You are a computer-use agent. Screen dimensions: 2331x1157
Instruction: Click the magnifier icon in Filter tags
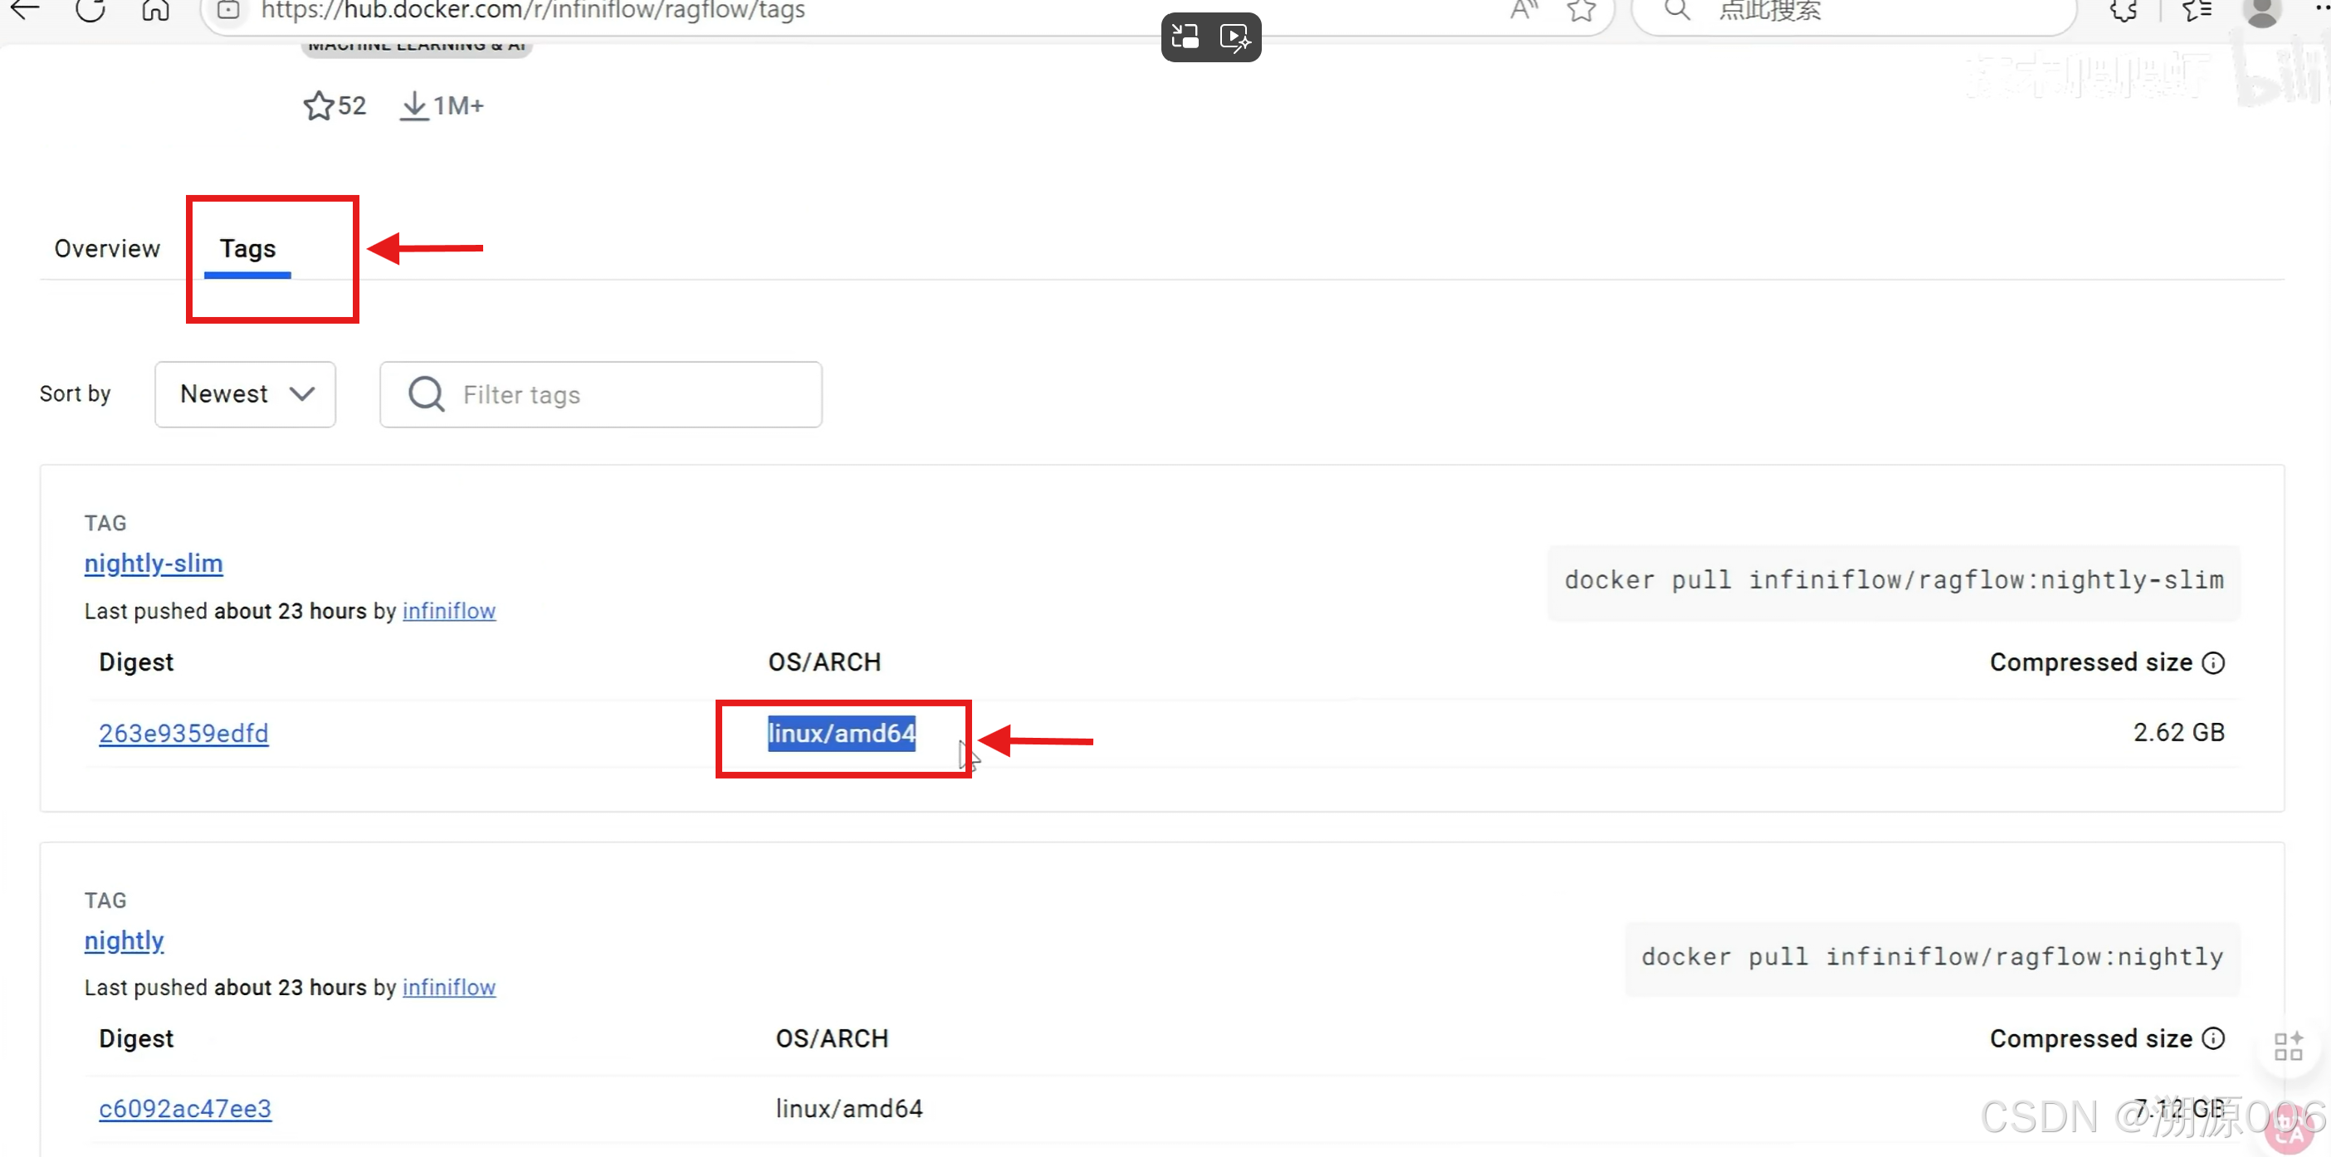coord(426,393)
